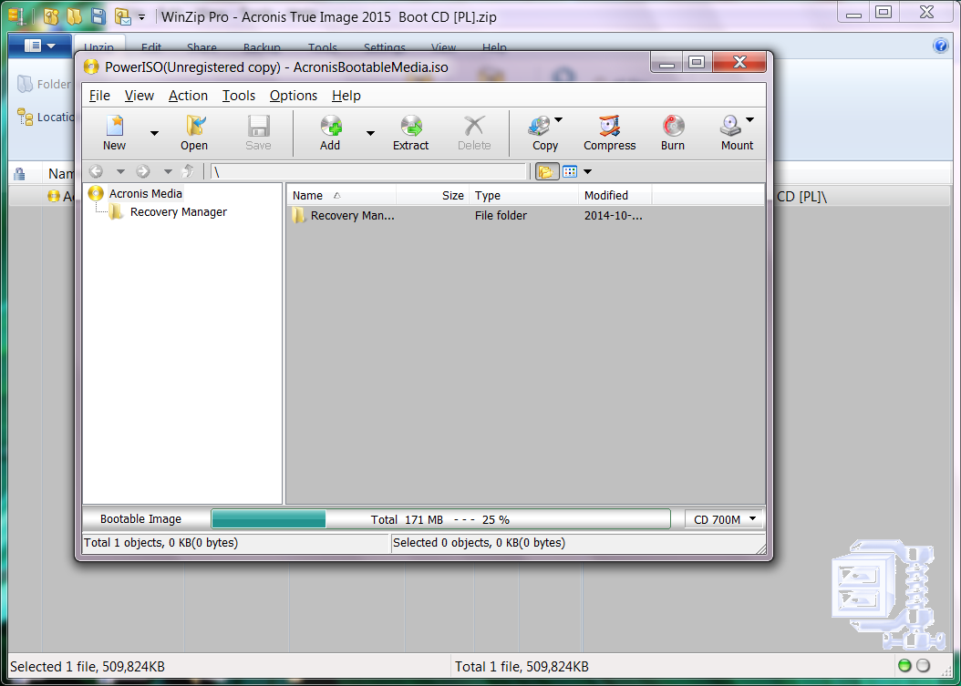Sort by the Name column header
Image resolution: width=961 pixels, height=686 pixels.
coord(341,195)
